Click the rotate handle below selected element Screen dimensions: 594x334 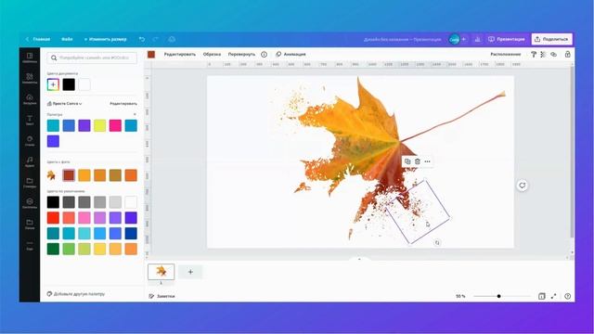[437, 243]
